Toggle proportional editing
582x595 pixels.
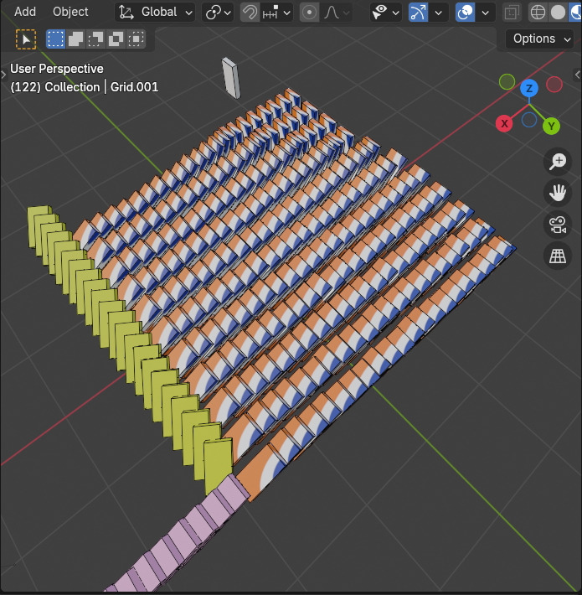click(309, 13)
